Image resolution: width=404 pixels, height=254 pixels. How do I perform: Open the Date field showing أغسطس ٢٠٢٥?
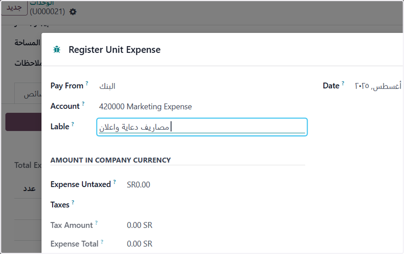coord(378,86)
